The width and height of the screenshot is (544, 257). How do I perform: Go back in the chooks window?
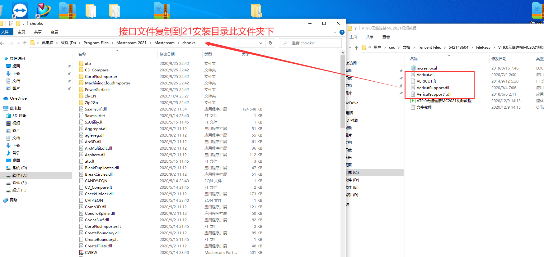click(2, 43)
